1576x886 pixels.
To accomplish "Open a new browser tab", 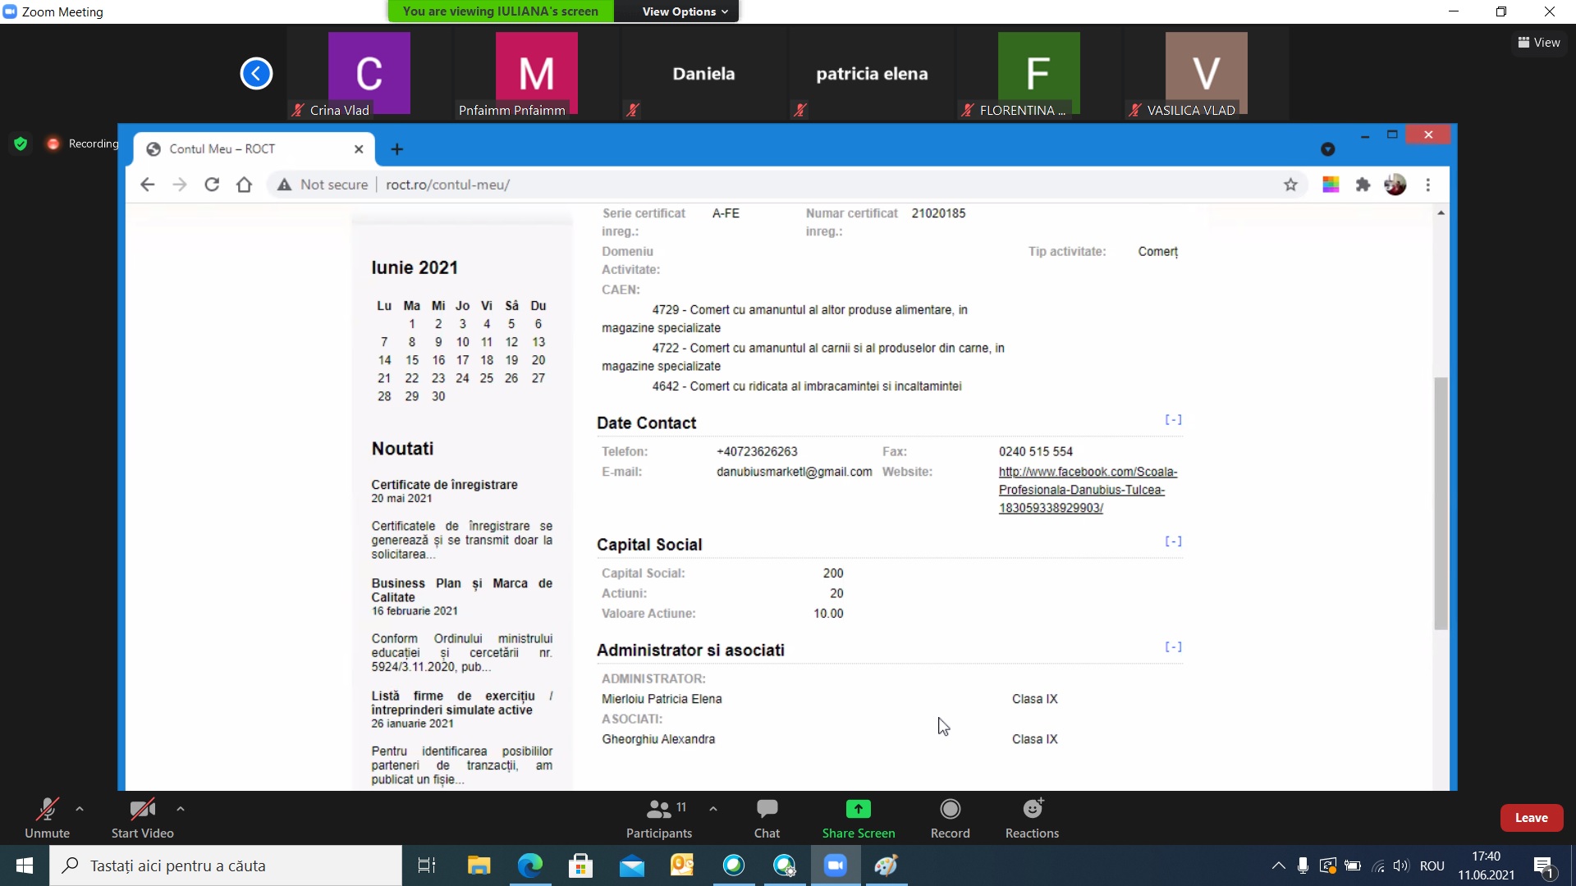I will [x=397, y=148].
